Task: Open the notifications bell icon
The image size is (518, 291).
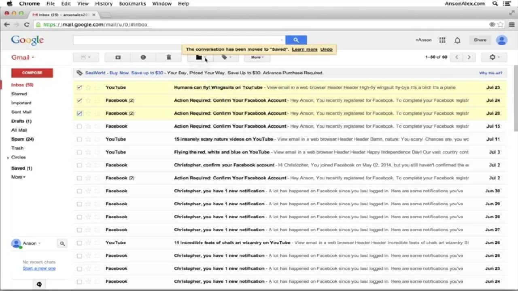Action: click(457, 40)
